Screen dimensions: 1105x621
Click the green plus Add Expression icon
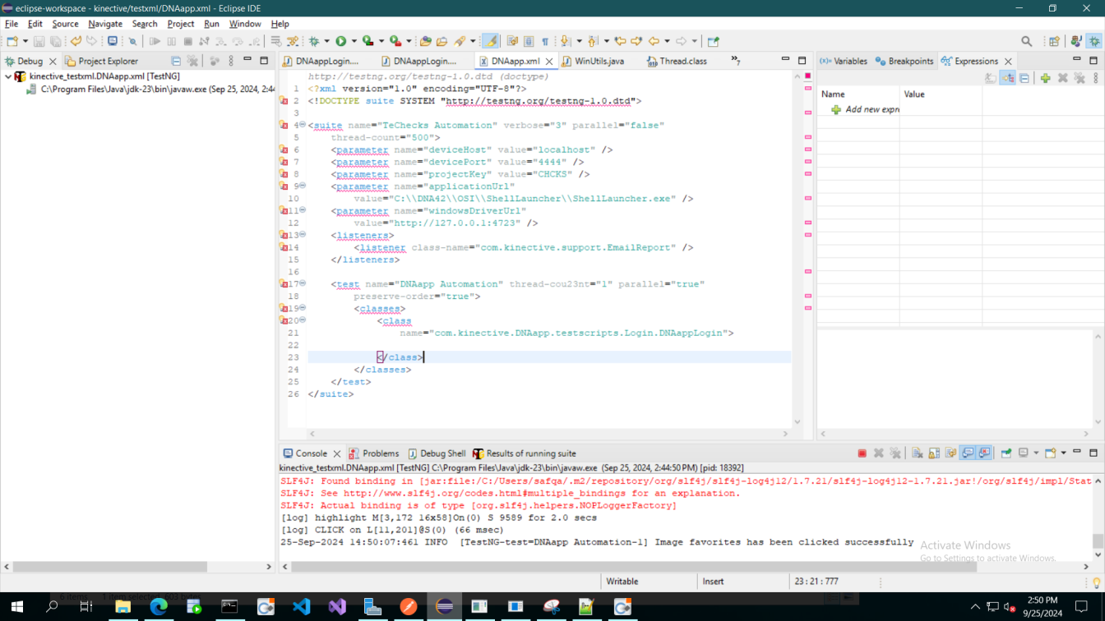[1045, 78]
